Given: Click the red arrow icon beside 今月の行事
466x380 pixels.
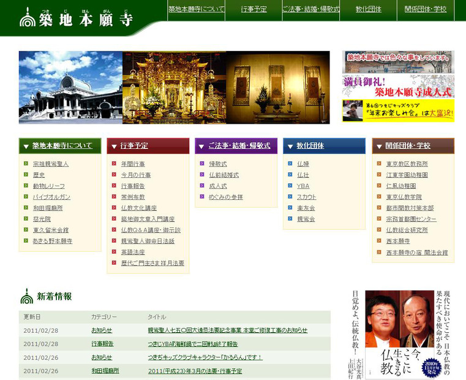Looking at the screenshot, I should (114, 175).
